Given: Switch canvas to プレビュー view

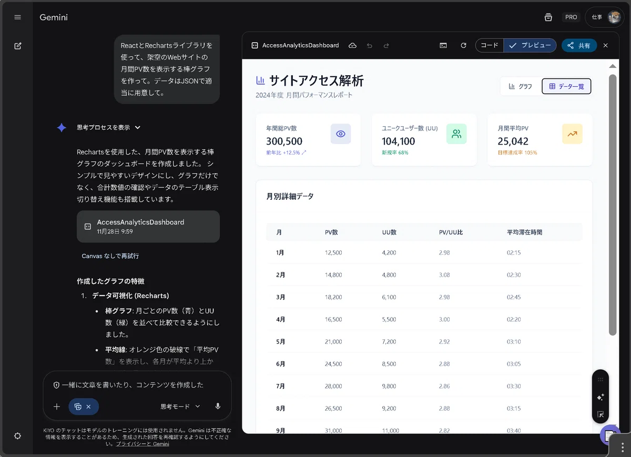Looking at the screenshot, I should pos(530,46).
